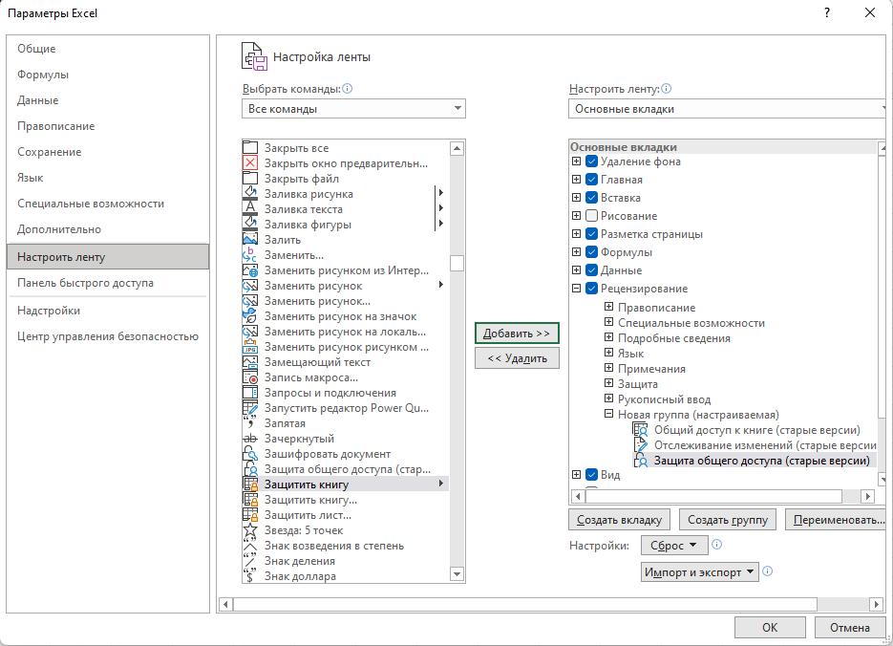Click the commands list scrollbar thumb
893x646 pixels.
[457, 263]
